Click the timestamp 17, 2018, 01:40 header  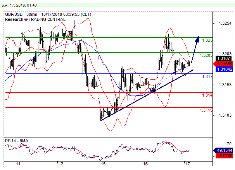(19, 5)
